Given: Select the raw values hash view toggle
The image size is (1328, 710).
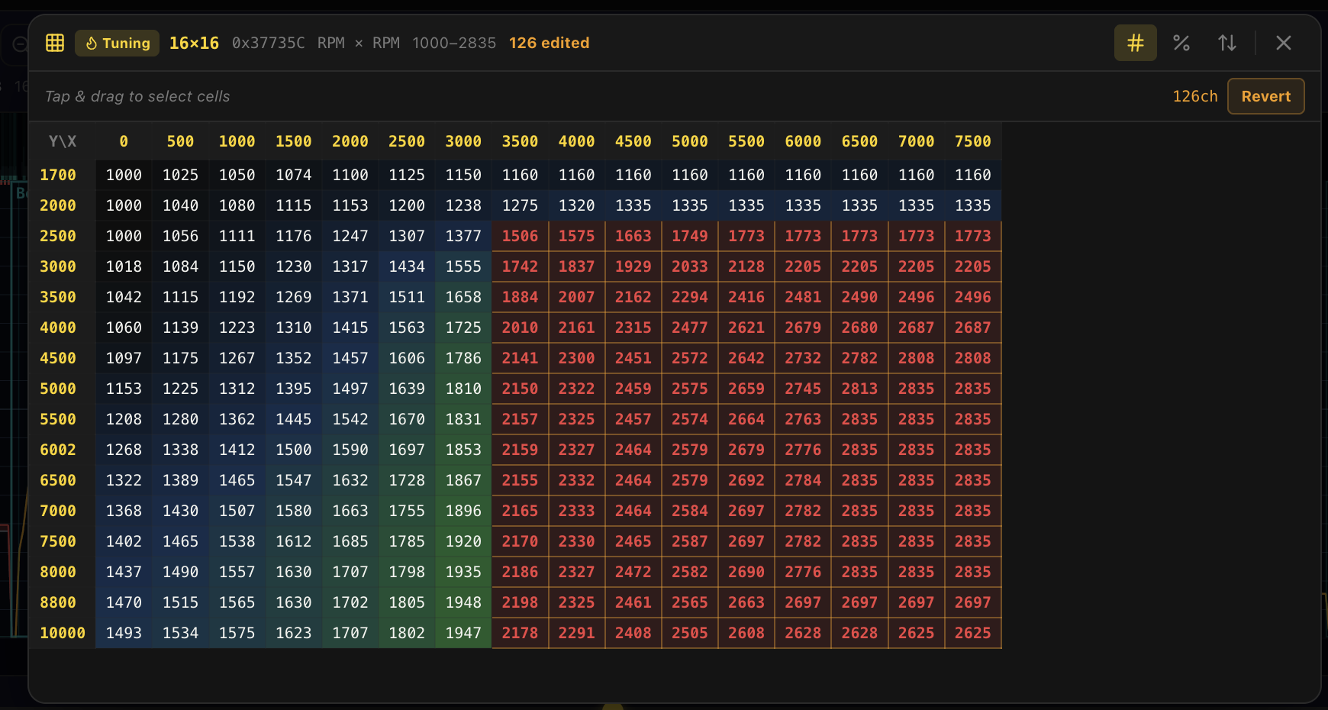Looking at the screenshot, I should pyautogui.click(x=1136, y=43).
